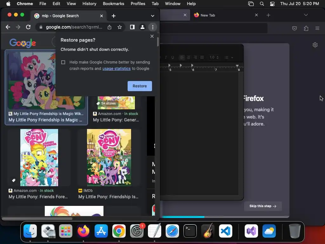Click the right margin marker near 8

(237, 65)
